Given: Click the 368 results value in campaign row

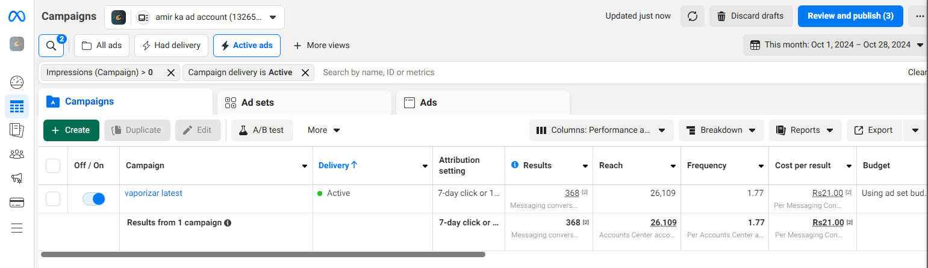Looking at the screenshot, I should pyautogui.click(x=572, y=193).
